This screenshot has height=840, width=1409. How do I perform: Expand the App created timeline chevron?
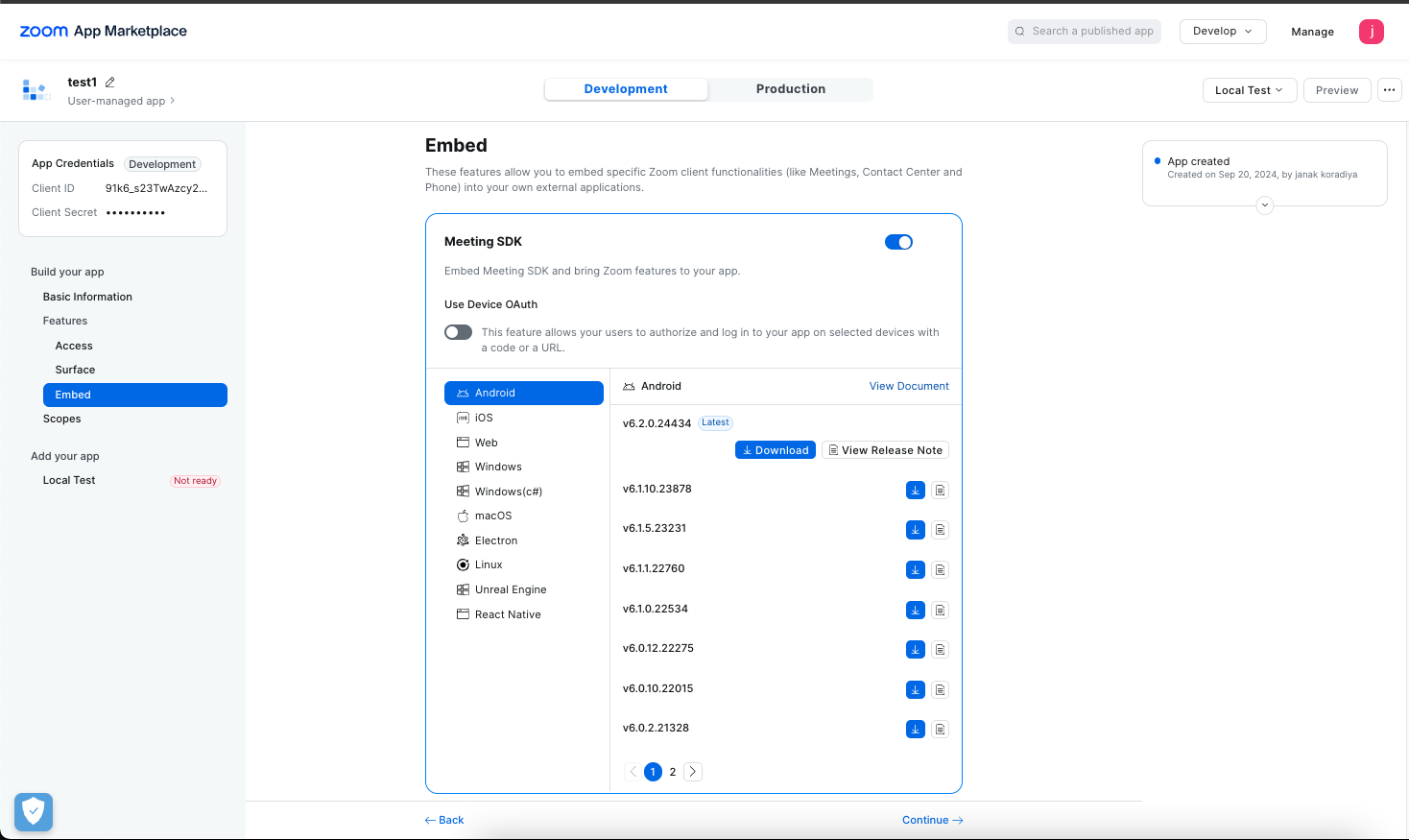[x=1265, y=205]
